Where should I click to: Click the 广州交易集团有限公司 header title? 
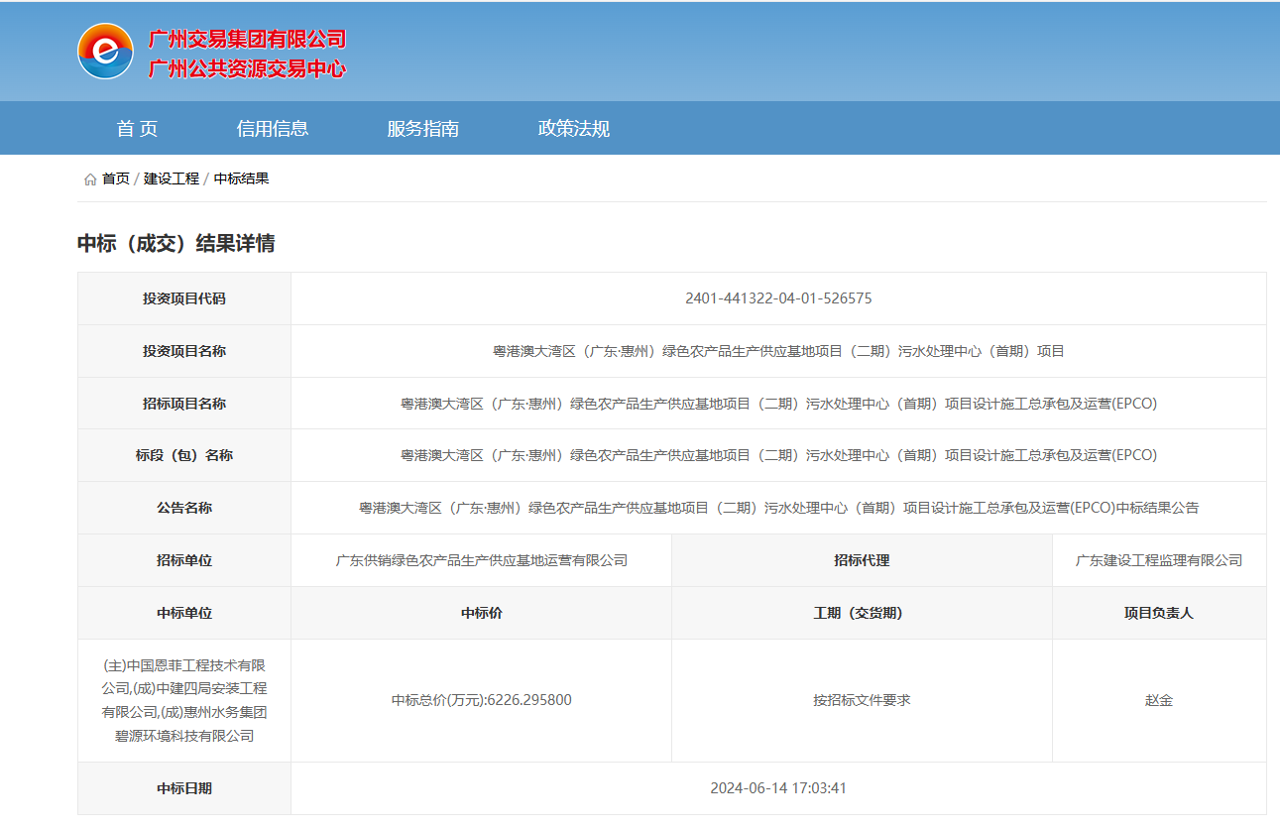[247, 40]
